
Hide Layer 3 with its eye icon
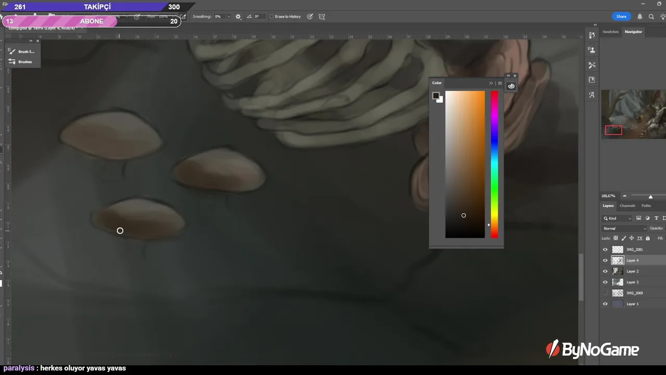point(605,282)
